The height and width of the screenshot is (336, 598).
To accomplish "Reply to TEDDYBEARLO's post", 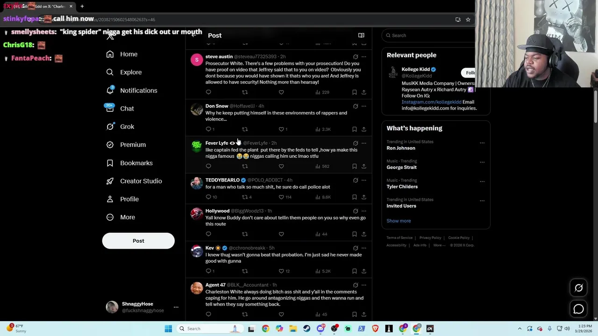I will click(x=208, y=197).
